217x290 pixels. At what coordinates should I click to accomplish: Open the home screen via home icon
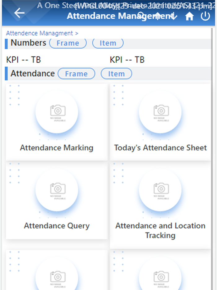(x=189, y=16)
